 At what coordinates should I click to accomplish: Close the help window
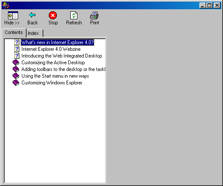tap(217, 5)
